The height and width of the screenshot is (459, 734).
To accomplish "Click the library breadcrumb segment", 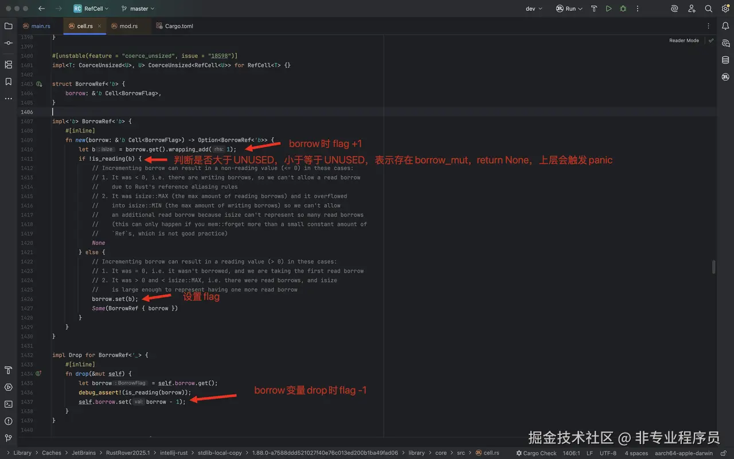I will click(x=416, y=453).
